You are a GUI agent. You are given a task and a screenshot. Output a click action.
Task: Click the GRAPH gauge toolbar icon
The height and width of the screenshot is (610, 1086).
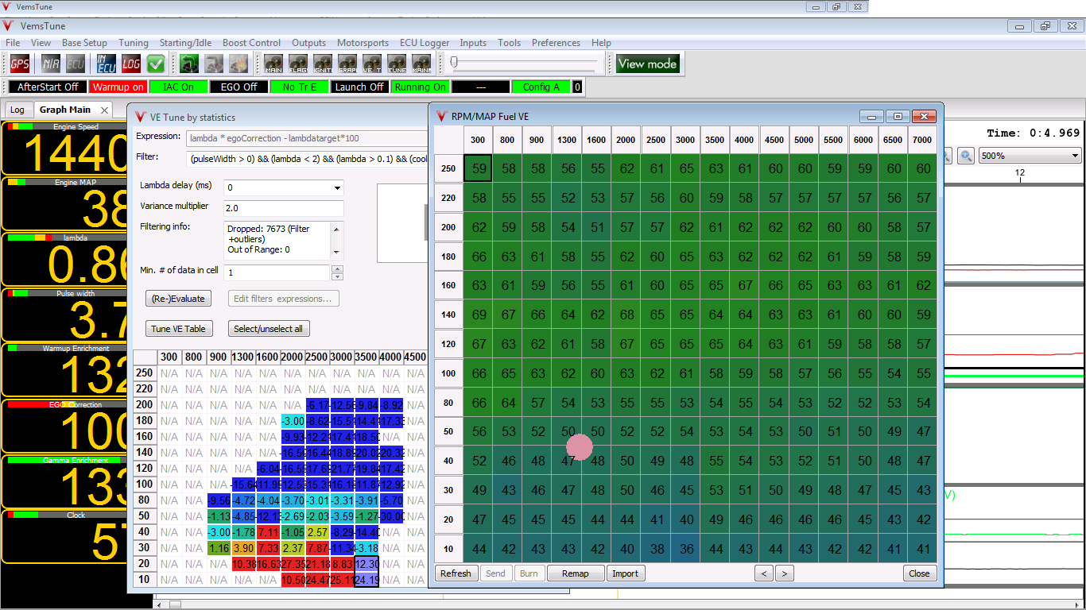[347, 64]
